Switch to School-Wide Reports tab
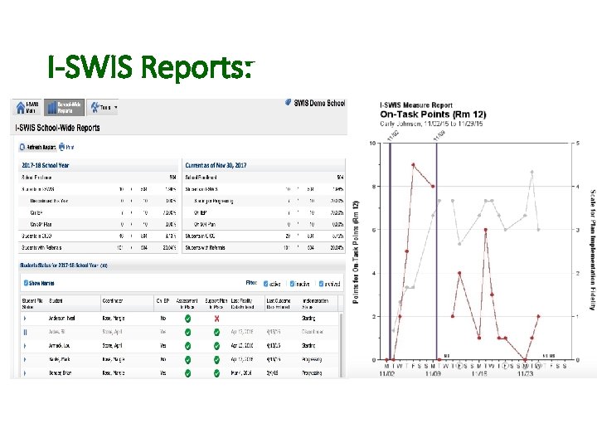Screen dimensions: 597x448 click(64, 107)
